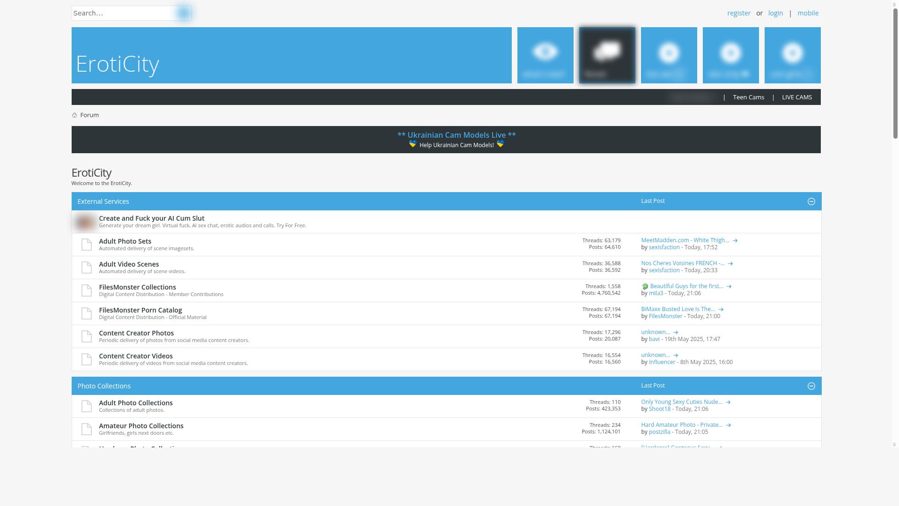Open the FilesMonster Collections forum

tap(137, 287)
